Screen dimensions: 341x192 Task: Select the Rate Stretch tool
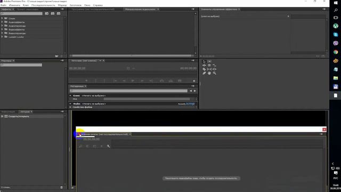[214, 65]
